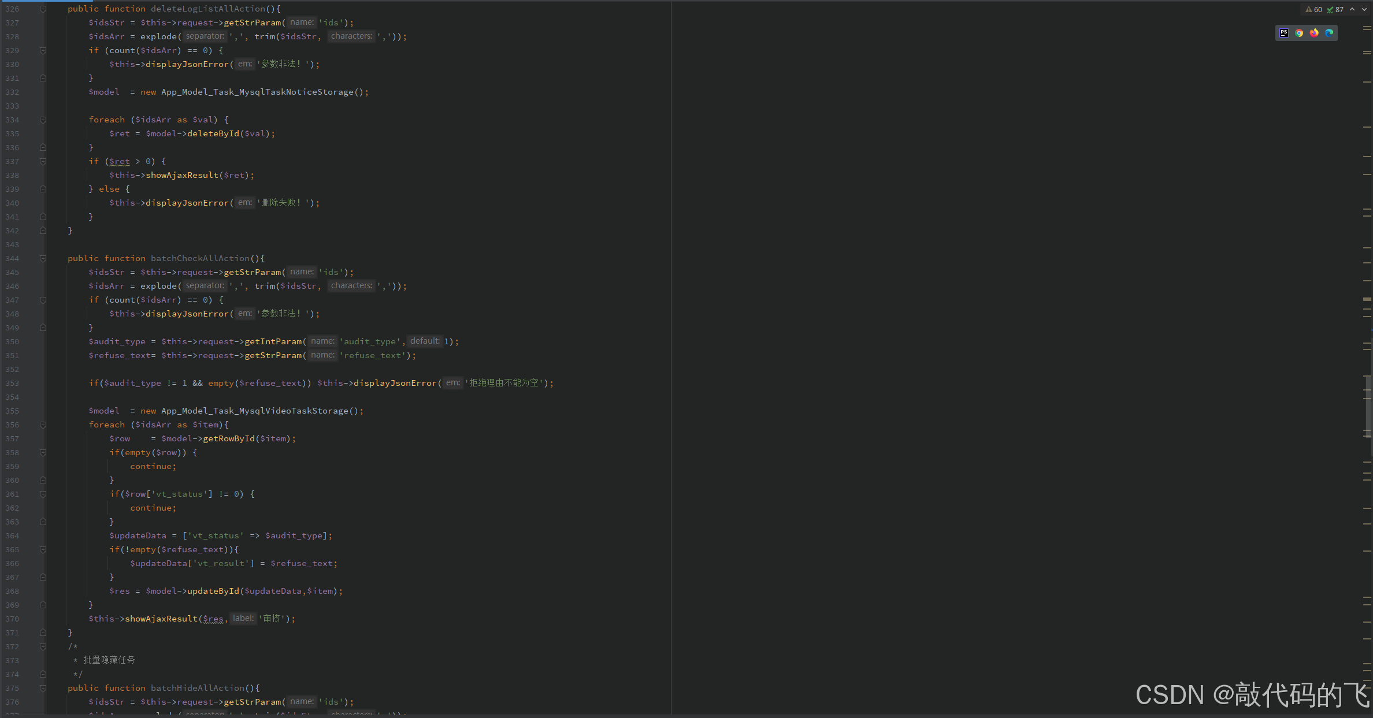Collapse batchCheckAllAction function at line 344
The width and height of the screenshot is (1373, 718).
coord(43,258)
